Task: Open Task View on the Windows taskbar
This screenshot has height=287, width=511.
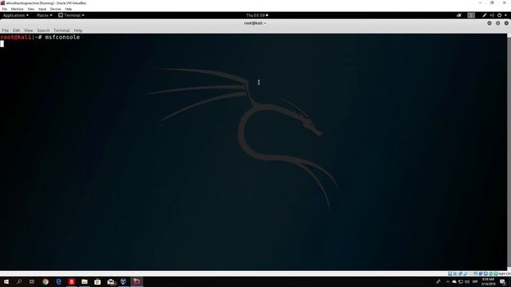Action: (x=32, y=281)
